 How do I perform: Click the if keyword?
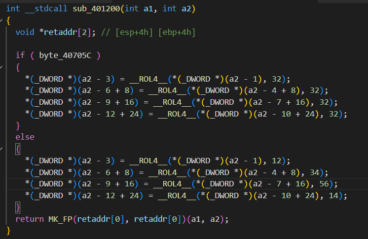click(20, 55)
